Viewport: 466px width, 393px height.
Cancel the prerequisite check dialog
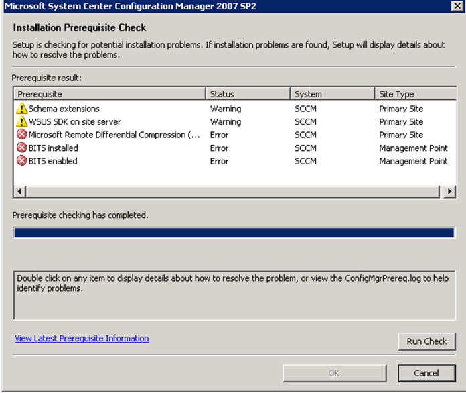click(426, 373)
